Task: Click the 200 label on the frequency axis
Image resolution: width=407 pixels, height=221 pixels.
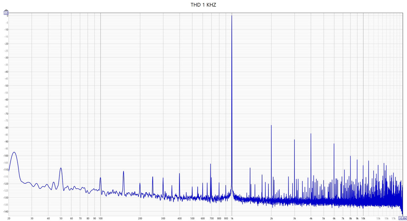Action: 140,218
